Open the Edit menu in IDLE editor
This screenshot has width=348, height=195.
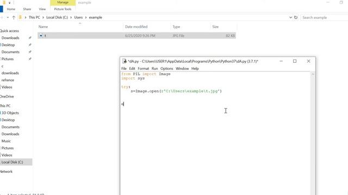click(132, 69)
